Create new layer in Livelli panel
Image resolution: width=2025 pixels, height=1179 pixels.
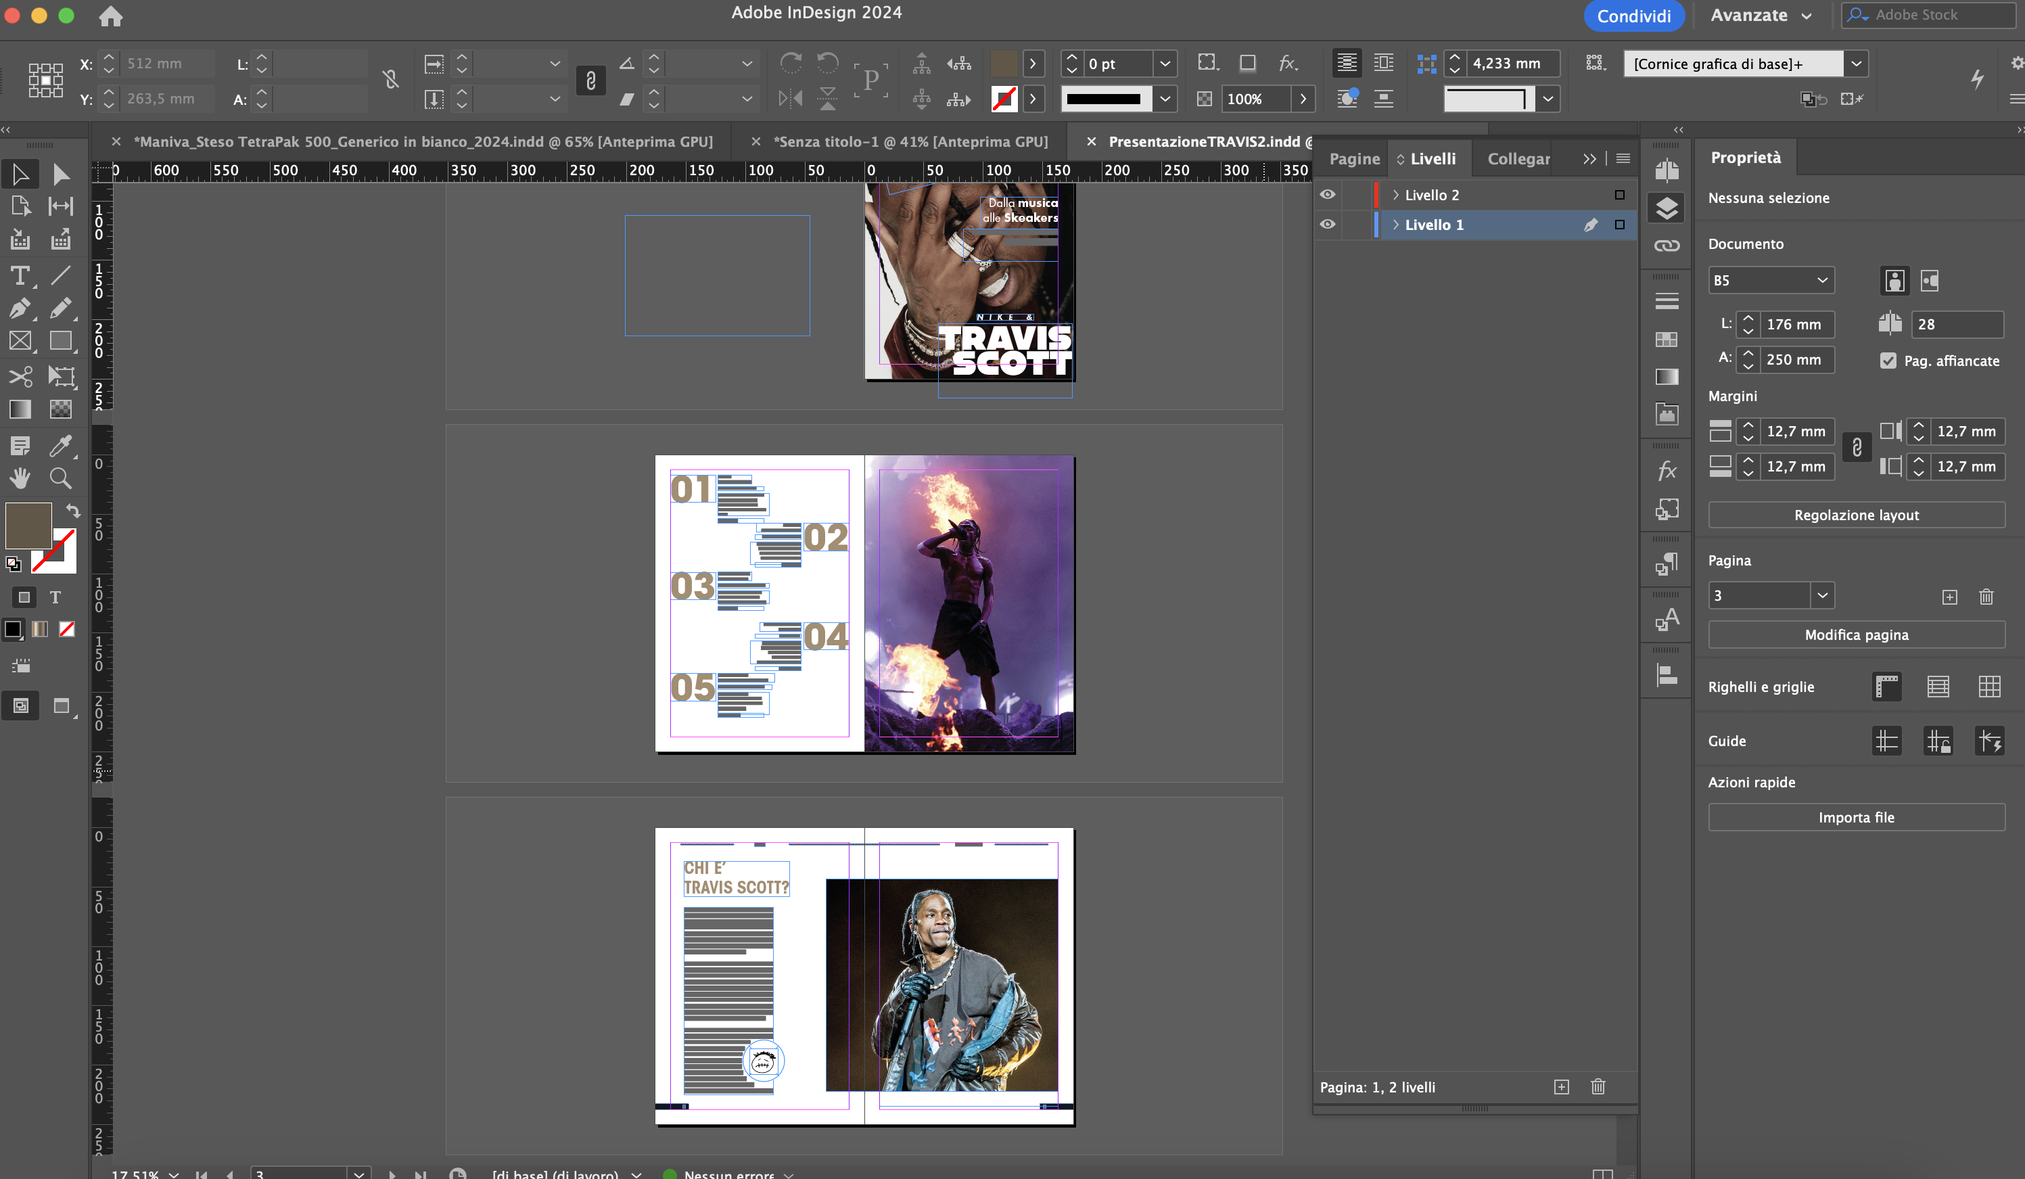1561,1086
